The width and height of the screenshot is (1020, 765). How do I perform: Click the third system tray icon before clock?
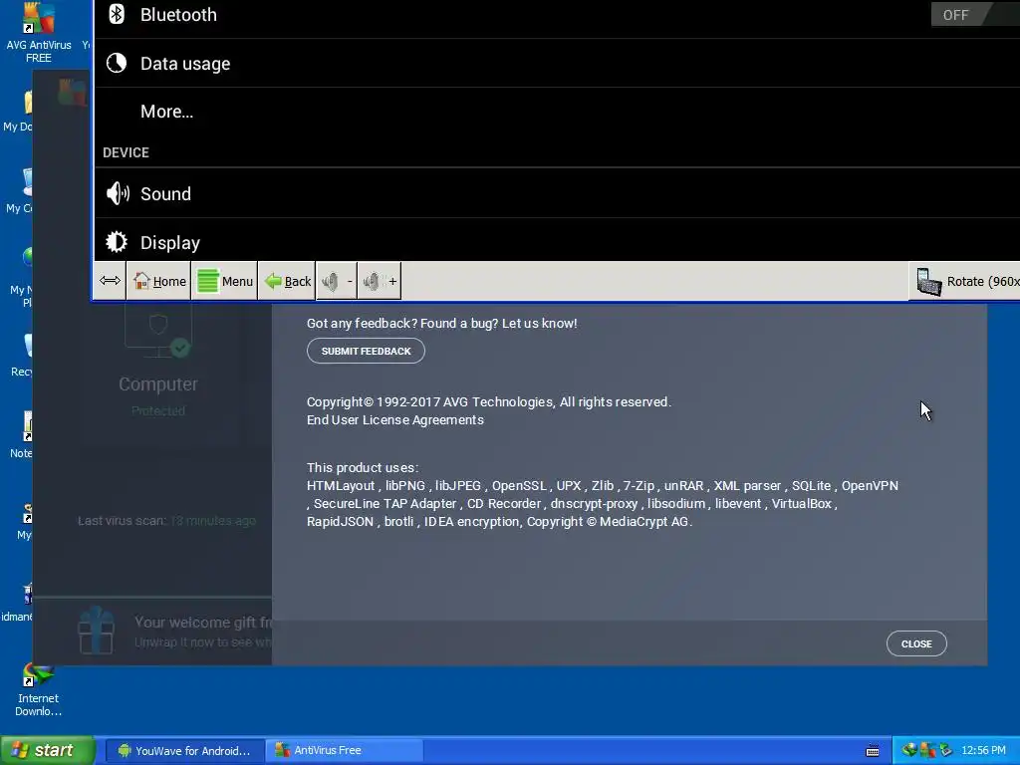pos(946,751)
